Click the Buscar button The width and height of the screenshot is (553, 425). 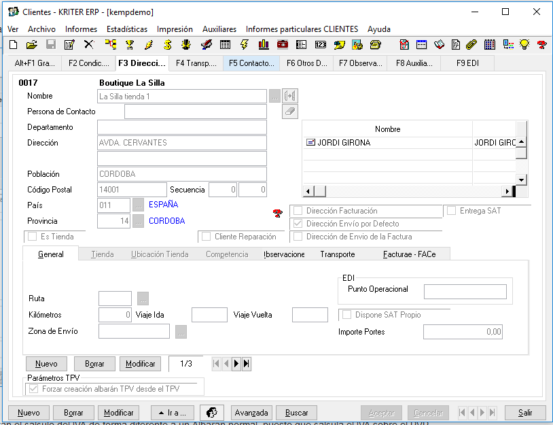(297, 412)
